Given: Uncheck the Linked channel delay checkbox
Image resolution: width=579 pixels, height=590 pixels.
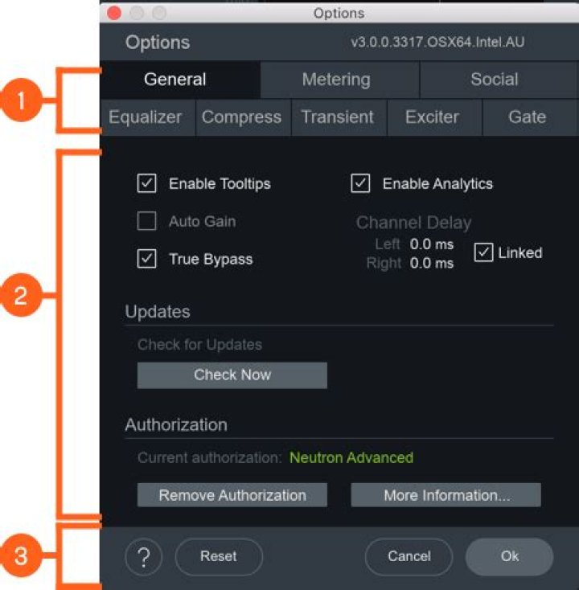Looking at the screenshot, I should 483,253.
